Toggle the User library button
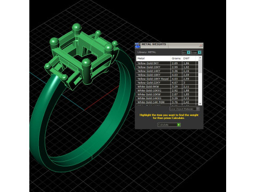Viewport: 256px width, 192px height. coord(196,52)
